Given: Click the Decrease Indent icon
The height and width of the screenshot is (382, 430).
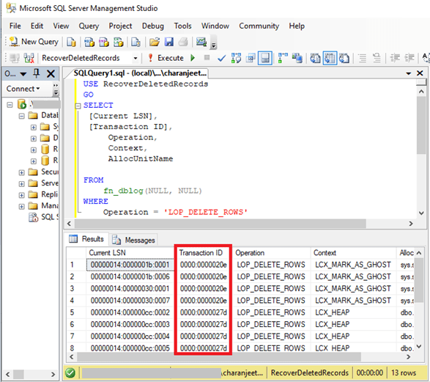Looking at the screenshot, I should tap(395, 58).
